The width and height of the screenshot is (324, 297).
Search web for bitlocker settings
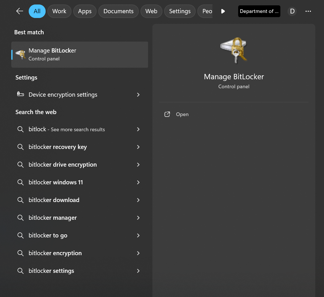click(80, 271)
